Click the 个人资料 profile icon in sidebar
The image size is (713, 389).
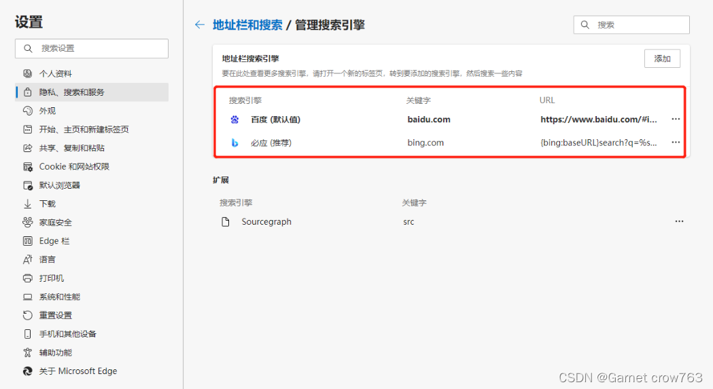coord(28,73)
